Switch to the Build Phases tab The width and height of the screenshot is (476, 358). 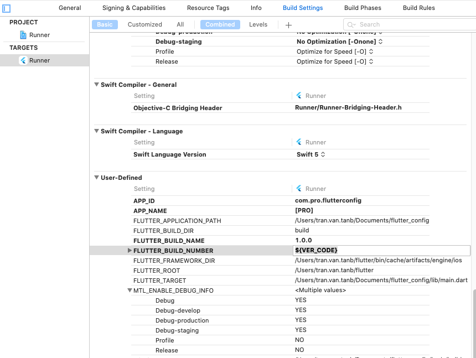point(363,8)
